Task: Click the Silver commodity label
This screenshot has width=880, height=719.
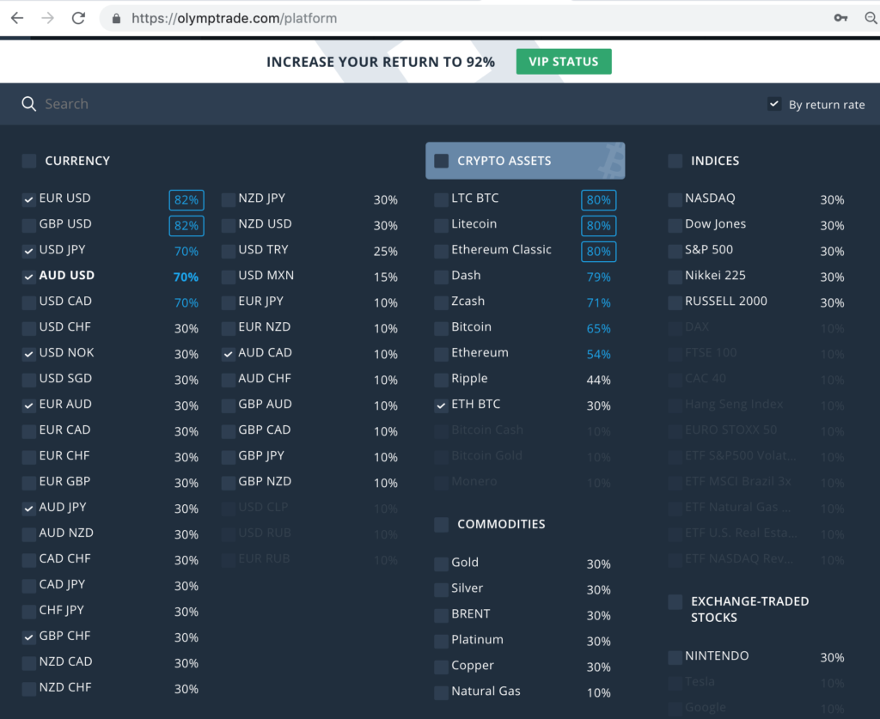Action: pyautogui.click(x=467, y=588)
